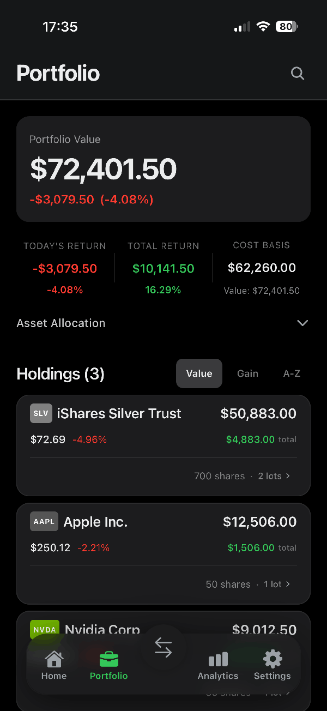Select the Portfolio tab

pyautogui.click(x=108, y=675)
